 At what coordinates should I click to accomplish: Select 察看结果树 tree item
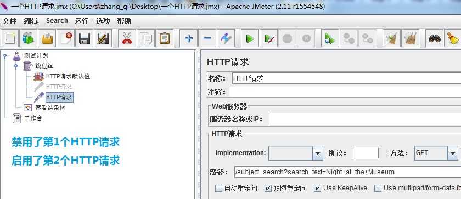coord(50,107)
